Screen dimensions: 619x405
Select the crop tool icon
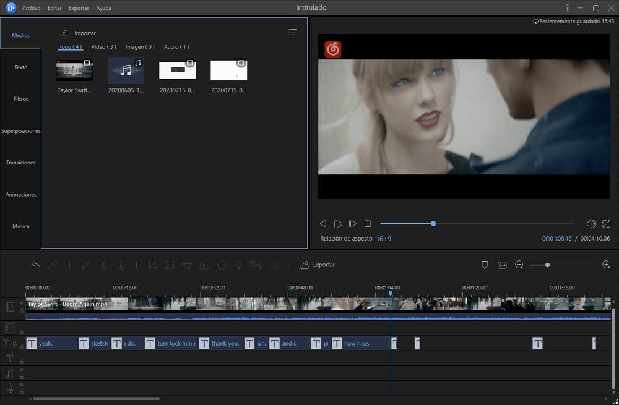(152, 265)
